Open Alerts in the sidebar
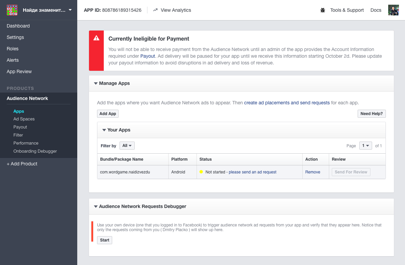405x265 pixels. tap(13, 60)
